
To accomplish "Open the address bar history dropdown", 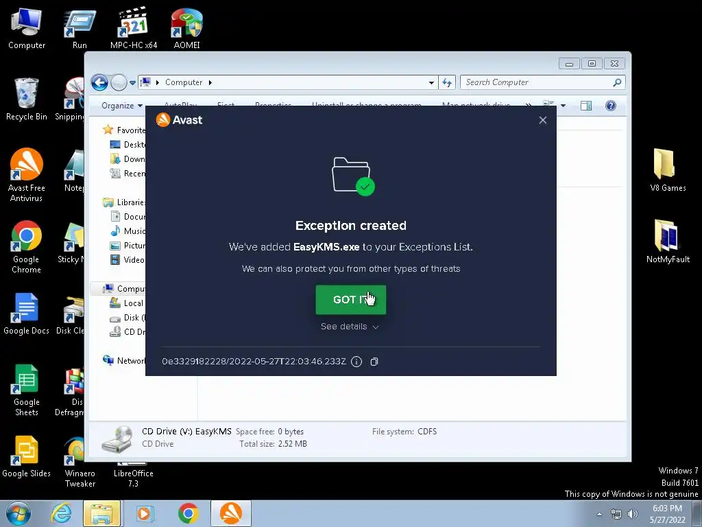I will pos(431,82).
